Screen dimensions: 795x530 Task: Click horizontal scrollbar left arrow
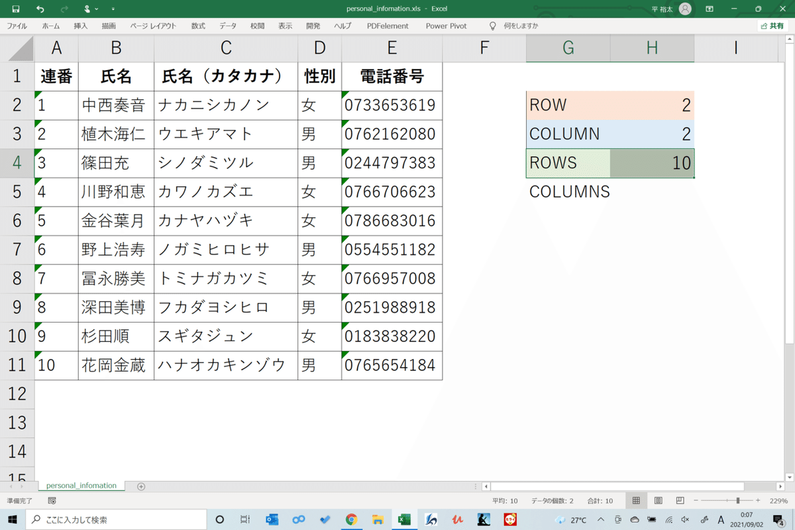tap(486, 486)
